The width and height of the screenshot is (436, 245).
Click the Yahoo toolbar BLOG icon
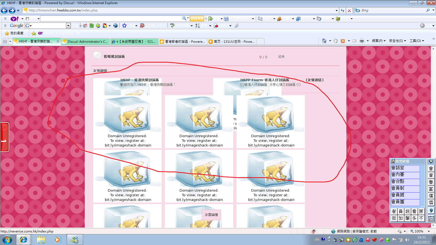[x=298, y=19]
